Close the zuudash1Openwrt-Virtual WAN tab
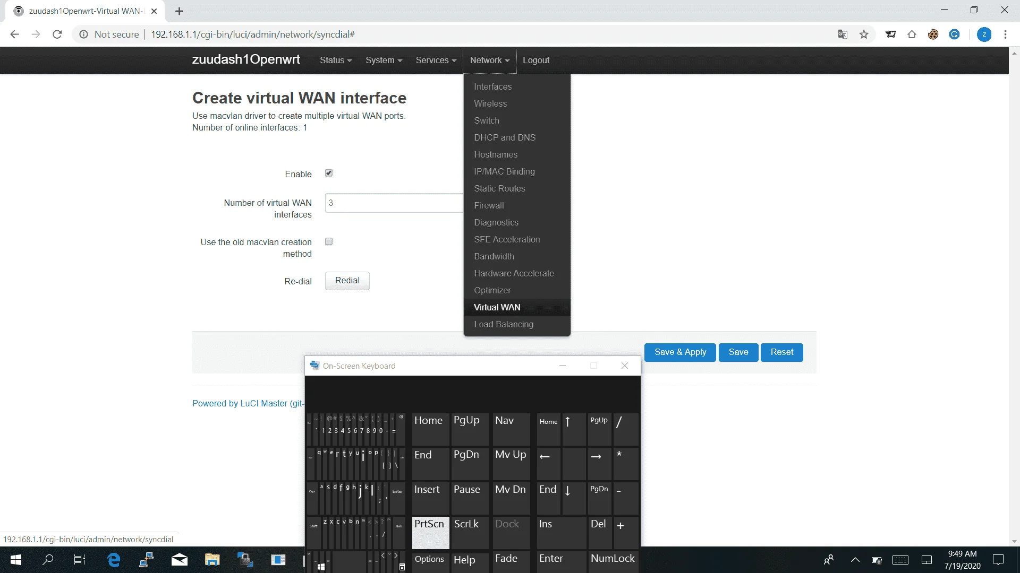 pyautogui.click(x=154, y=11)
